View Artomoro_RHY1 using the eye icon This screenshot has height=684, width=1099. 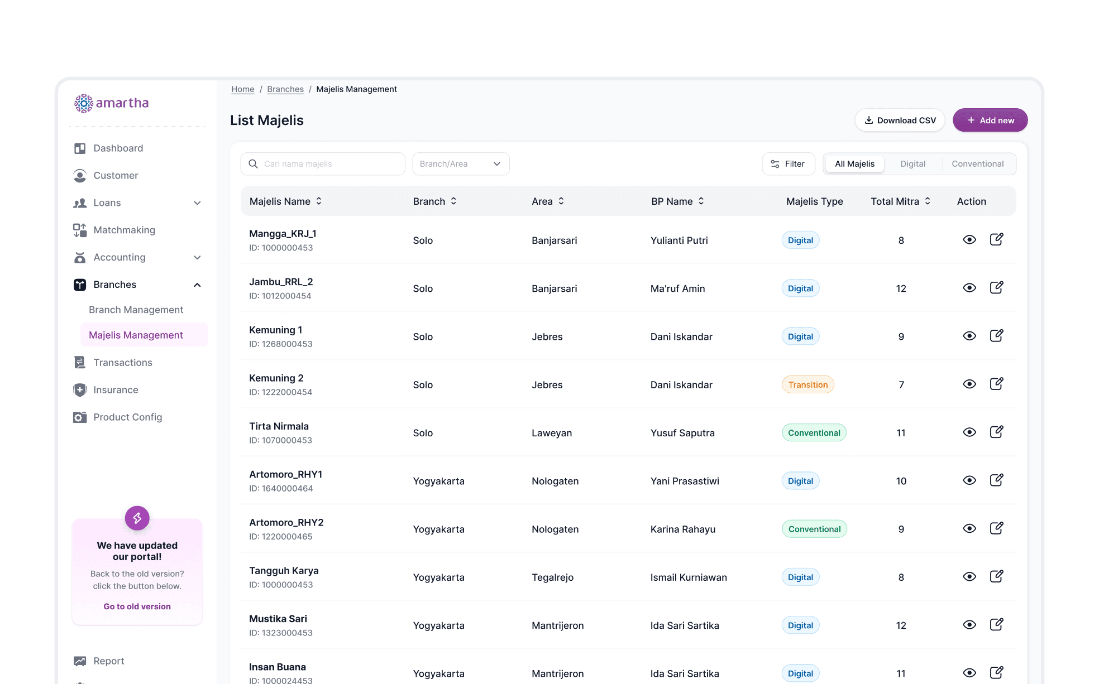pyautogui.click(x=969, y=480)
